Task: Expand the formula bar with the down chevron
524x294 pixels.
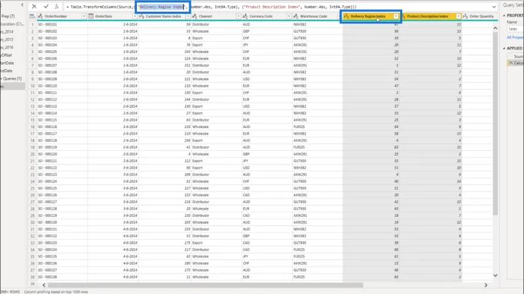Action: tap(494, 7)
